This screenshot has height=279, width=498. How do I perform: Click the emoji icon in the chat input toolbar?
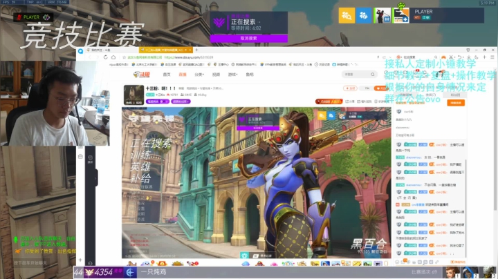[x=397, y=262]
